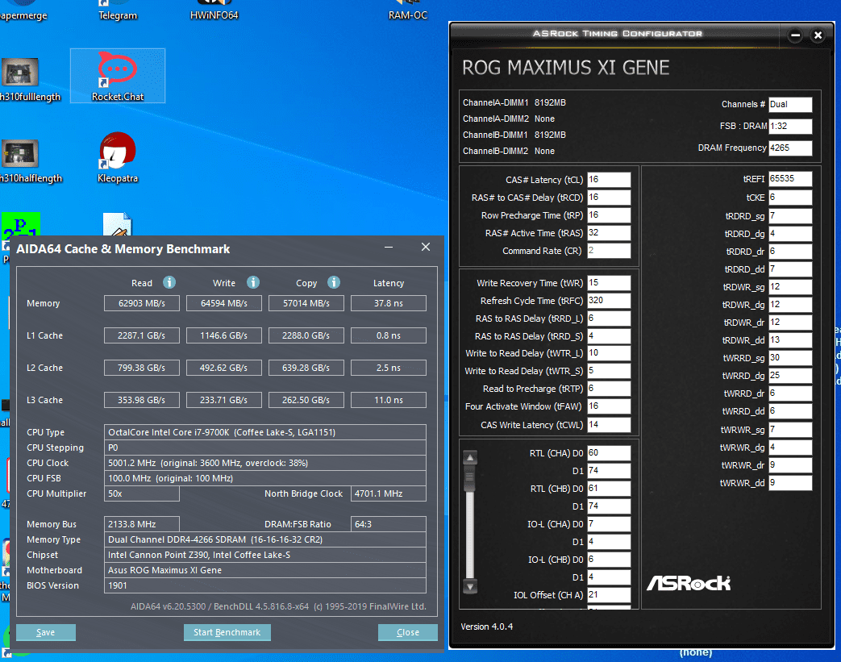Open the Rocket.Chat desktop shortcut

coord(118,76)
